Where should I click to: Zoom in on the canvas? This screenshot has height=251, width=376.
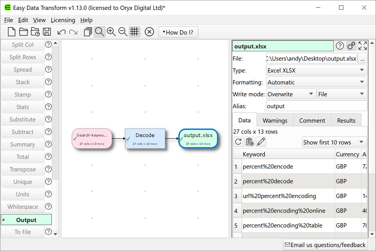click(x=111, y=32)
